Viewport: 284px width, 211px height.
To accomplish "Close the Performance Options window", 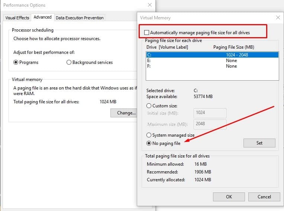I will pos(150,5).
